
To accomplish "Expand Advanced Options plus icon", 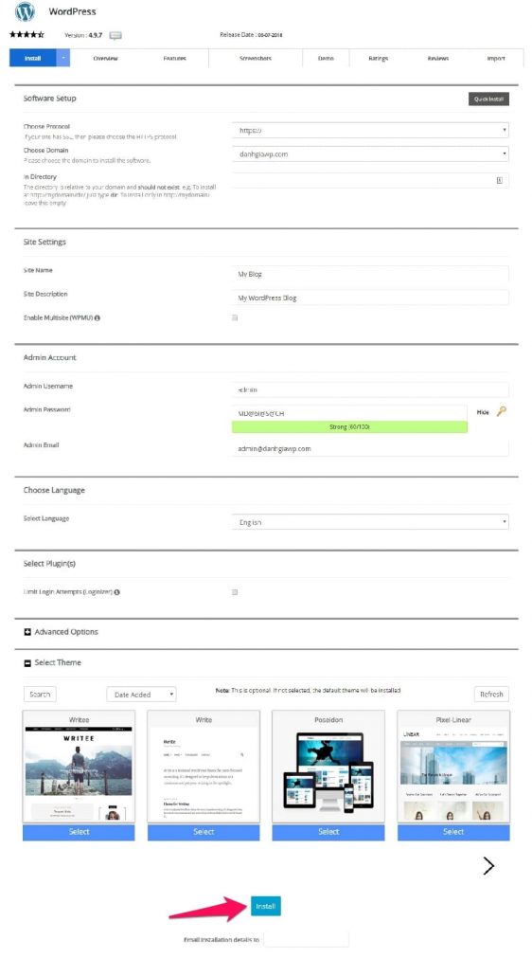I will pos(27,632).
